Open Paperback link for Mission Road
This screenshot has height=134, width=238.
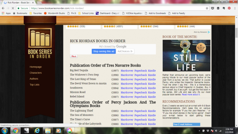(141, 93)
